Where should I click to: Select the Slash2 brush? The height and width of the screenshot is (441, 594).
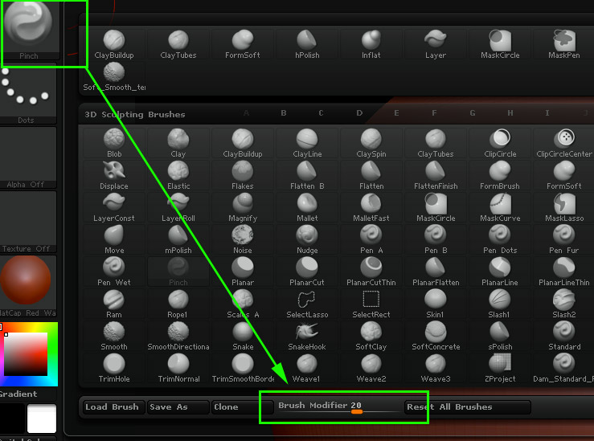click(563, 304)
